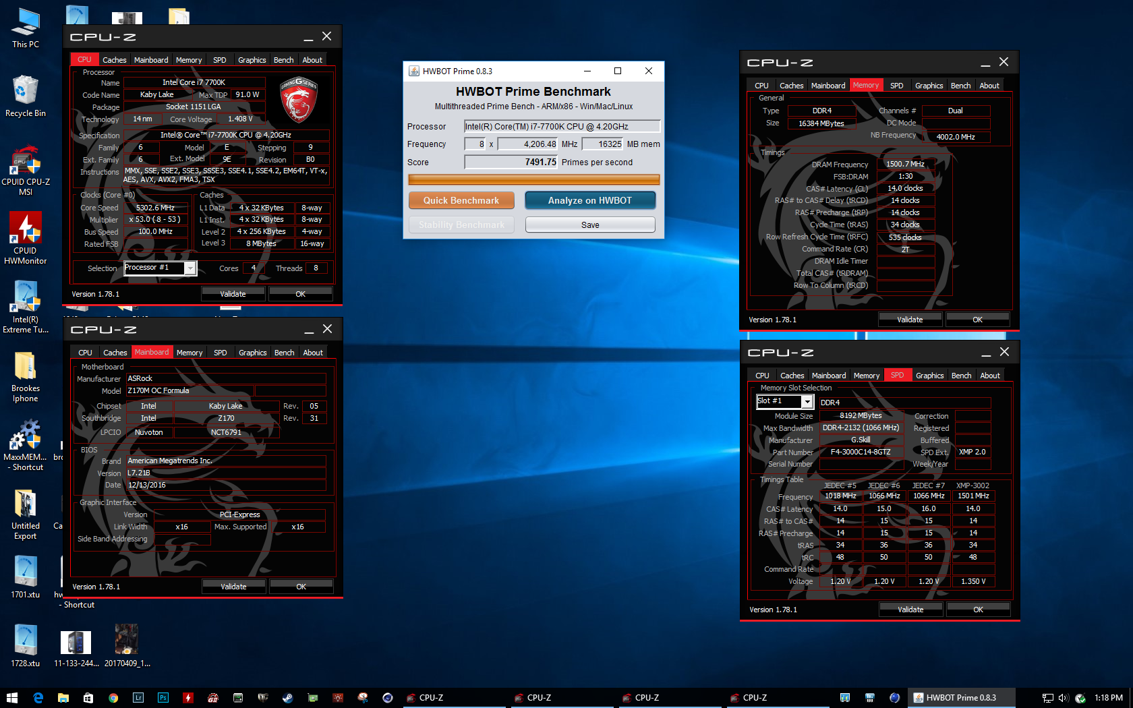Screen dimensions: 1133x708
Task: Open the volume control in system tray
Action: (x=1064, y=698)
